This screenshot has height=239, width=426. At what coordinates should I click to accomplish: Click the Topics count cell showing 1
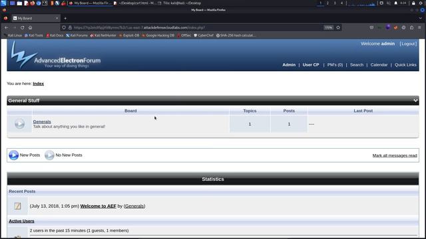coord(250,124)
